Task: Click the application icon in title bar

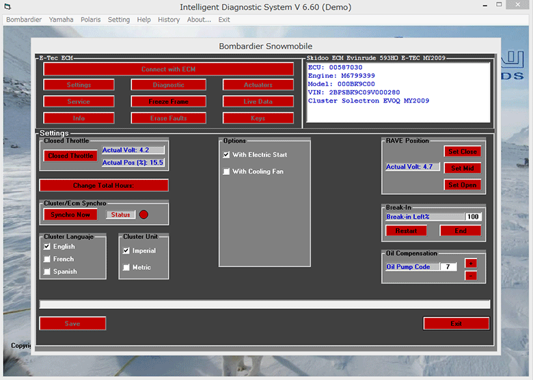Action: click(x=8, y=6)
